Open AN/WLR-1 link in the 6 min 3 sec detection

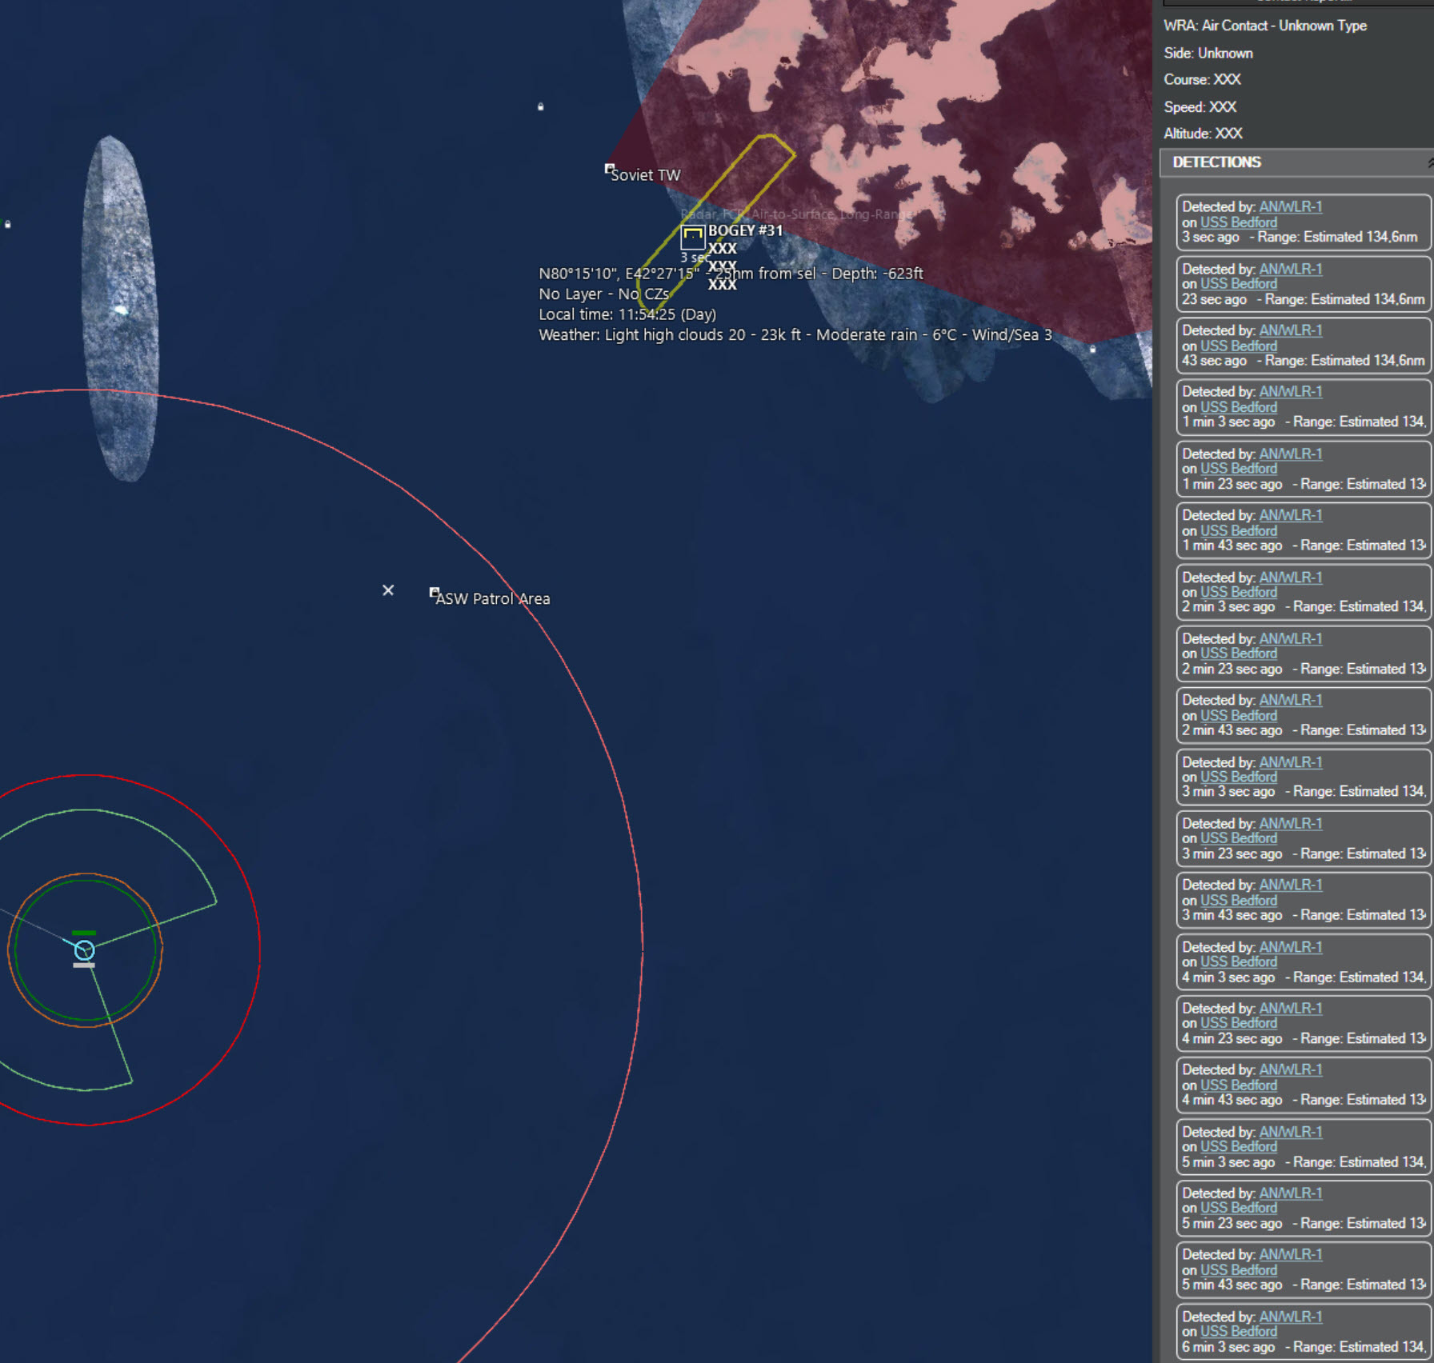click(x=1290, y=1316)
